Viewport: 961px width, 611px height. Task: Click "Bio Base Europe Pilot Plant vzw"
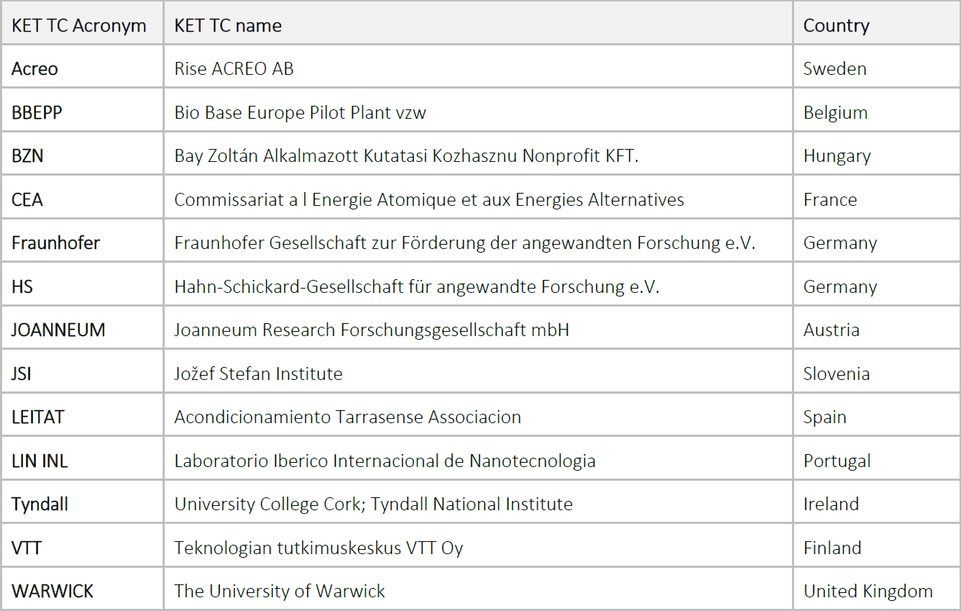tap(300, 113)
